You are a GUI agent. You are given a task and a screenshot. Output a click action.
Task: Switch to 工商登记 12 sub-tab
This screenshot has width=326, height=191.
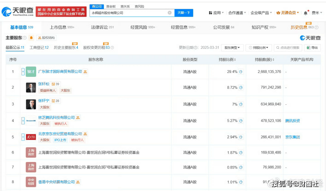(39, 48)
